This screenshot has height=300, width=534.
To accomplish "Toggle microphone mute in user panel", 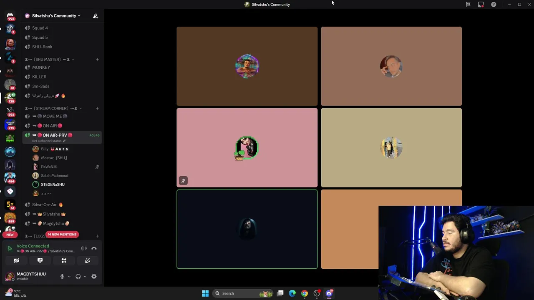I will (62, 276).
